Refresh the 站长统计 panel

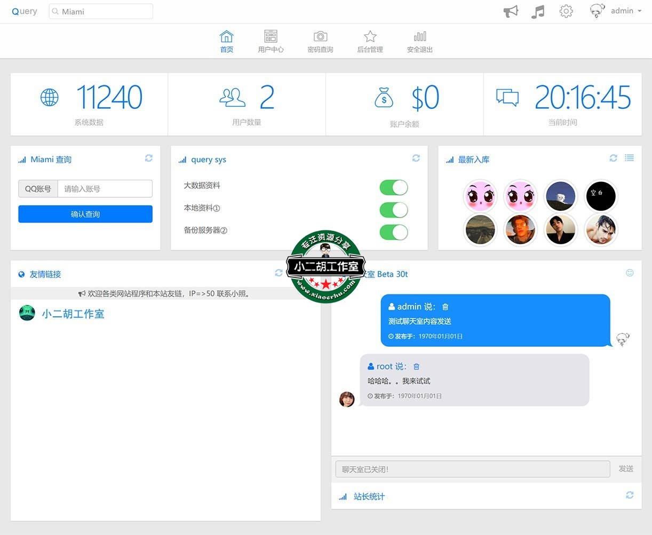coord(630,496)
